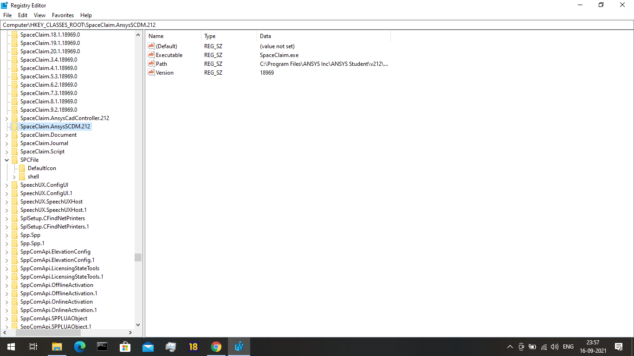634x356 pixels.
Task: Launch Microsoft Edge from the taskbar
Action: [80, 347]
